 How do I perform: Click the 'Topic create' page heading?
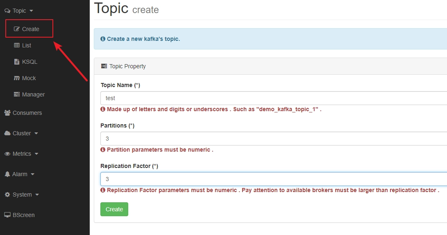pyautogui.click(x=126, y=8)
